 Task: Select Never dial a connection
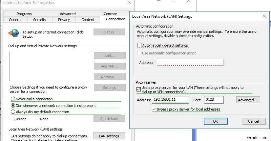(x=31, y=99)
